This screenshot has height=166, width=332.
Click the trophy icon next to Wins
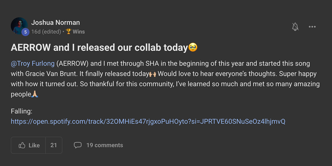pos(68,32)
